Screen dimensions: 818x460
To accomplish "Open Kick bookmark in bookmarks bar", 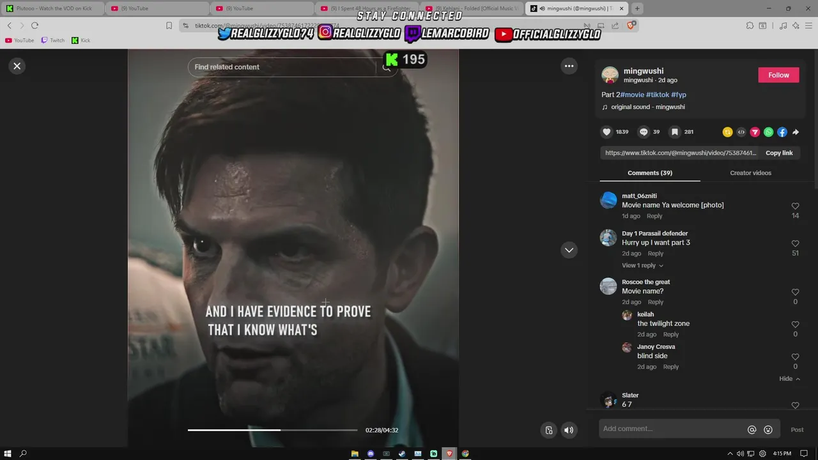I will (81, 40).
